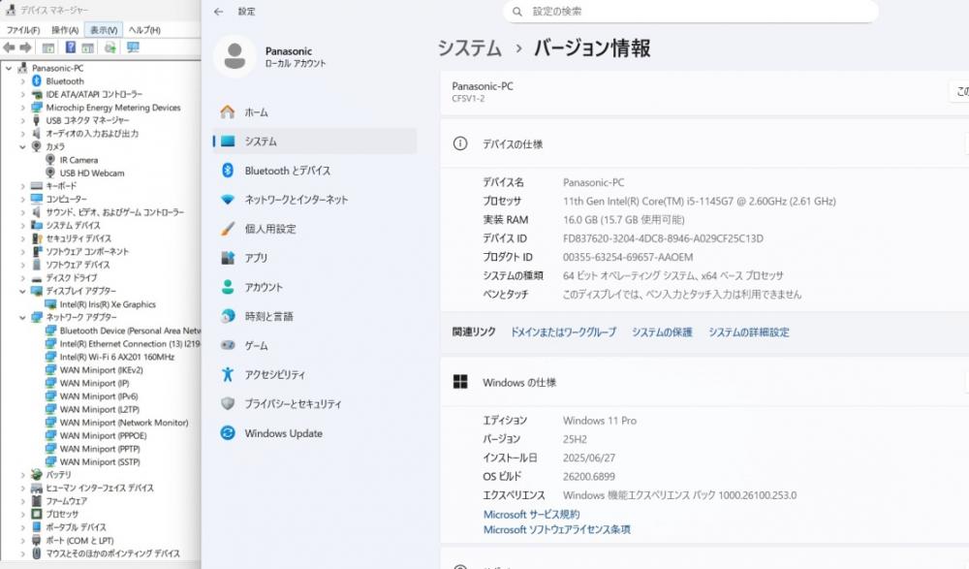Expand the プロセッサ category

pos(23,514)
